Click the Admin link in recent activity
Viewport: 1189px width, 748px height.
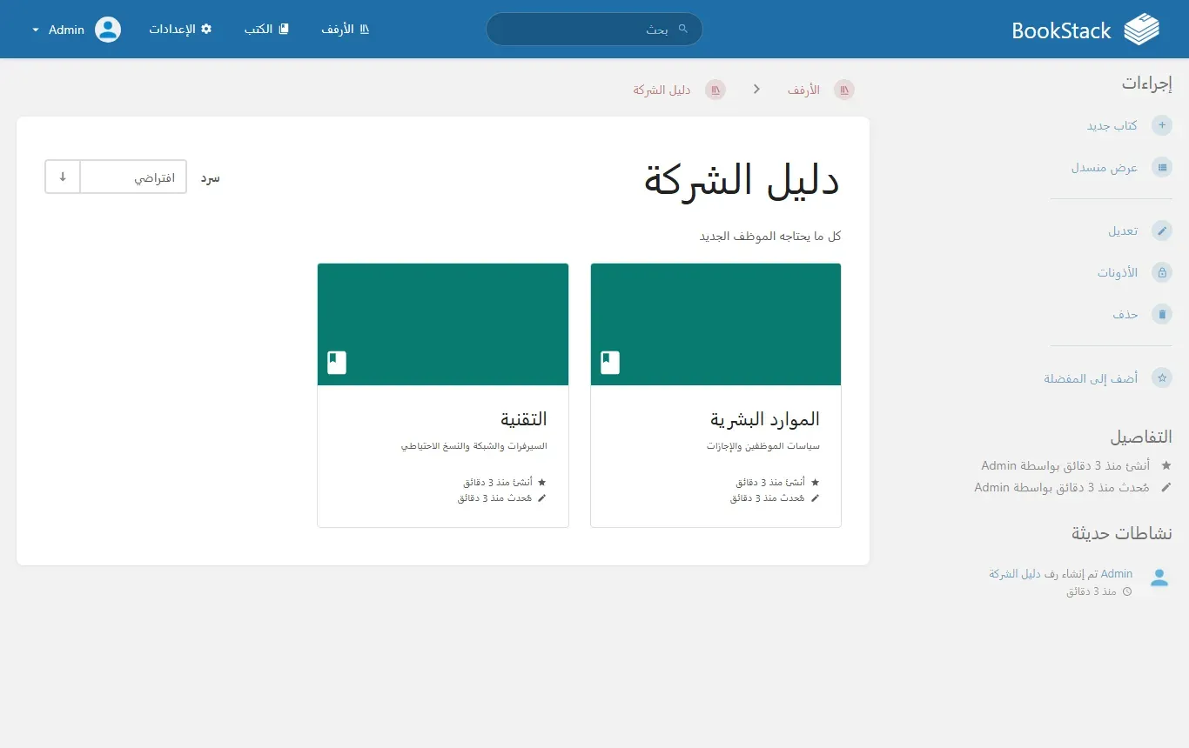coord(1117,574)
